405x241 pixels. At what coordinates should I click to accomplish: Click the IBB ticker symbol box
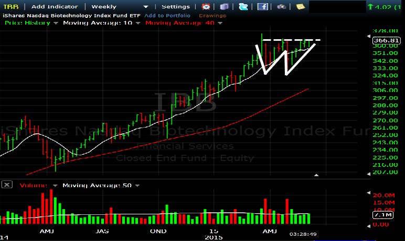click(11, 7)
